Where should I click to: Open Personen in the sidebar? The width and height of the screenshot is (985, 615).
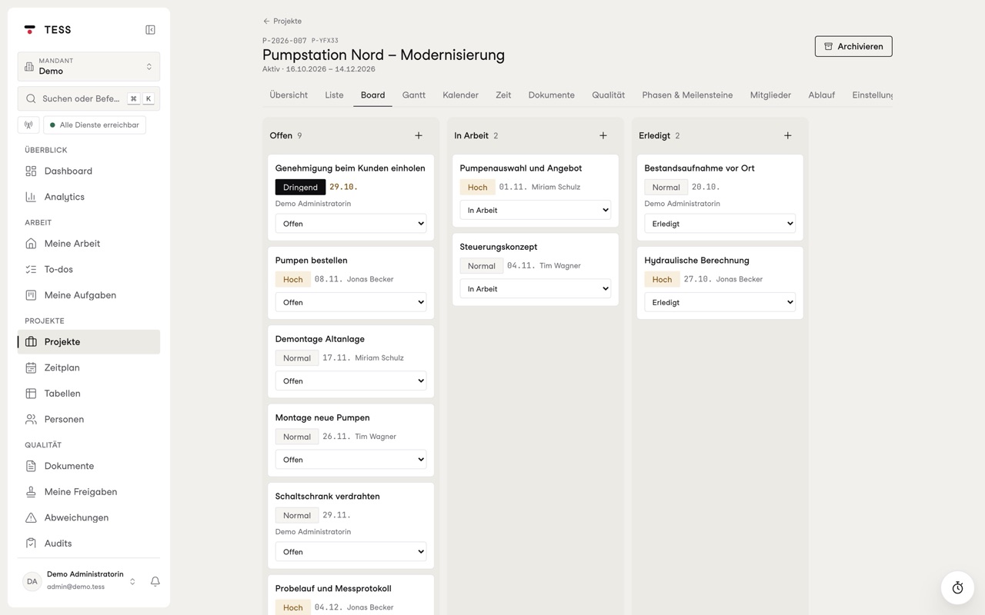pyautogui.click(x=88, y=419)
